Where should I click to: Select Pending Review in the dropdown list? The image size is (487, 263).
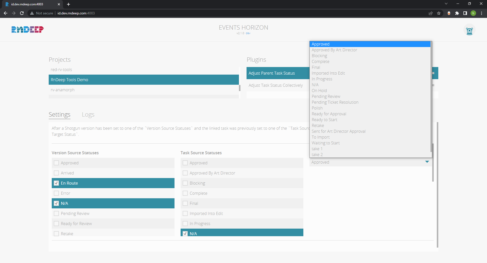coord(326,96)
